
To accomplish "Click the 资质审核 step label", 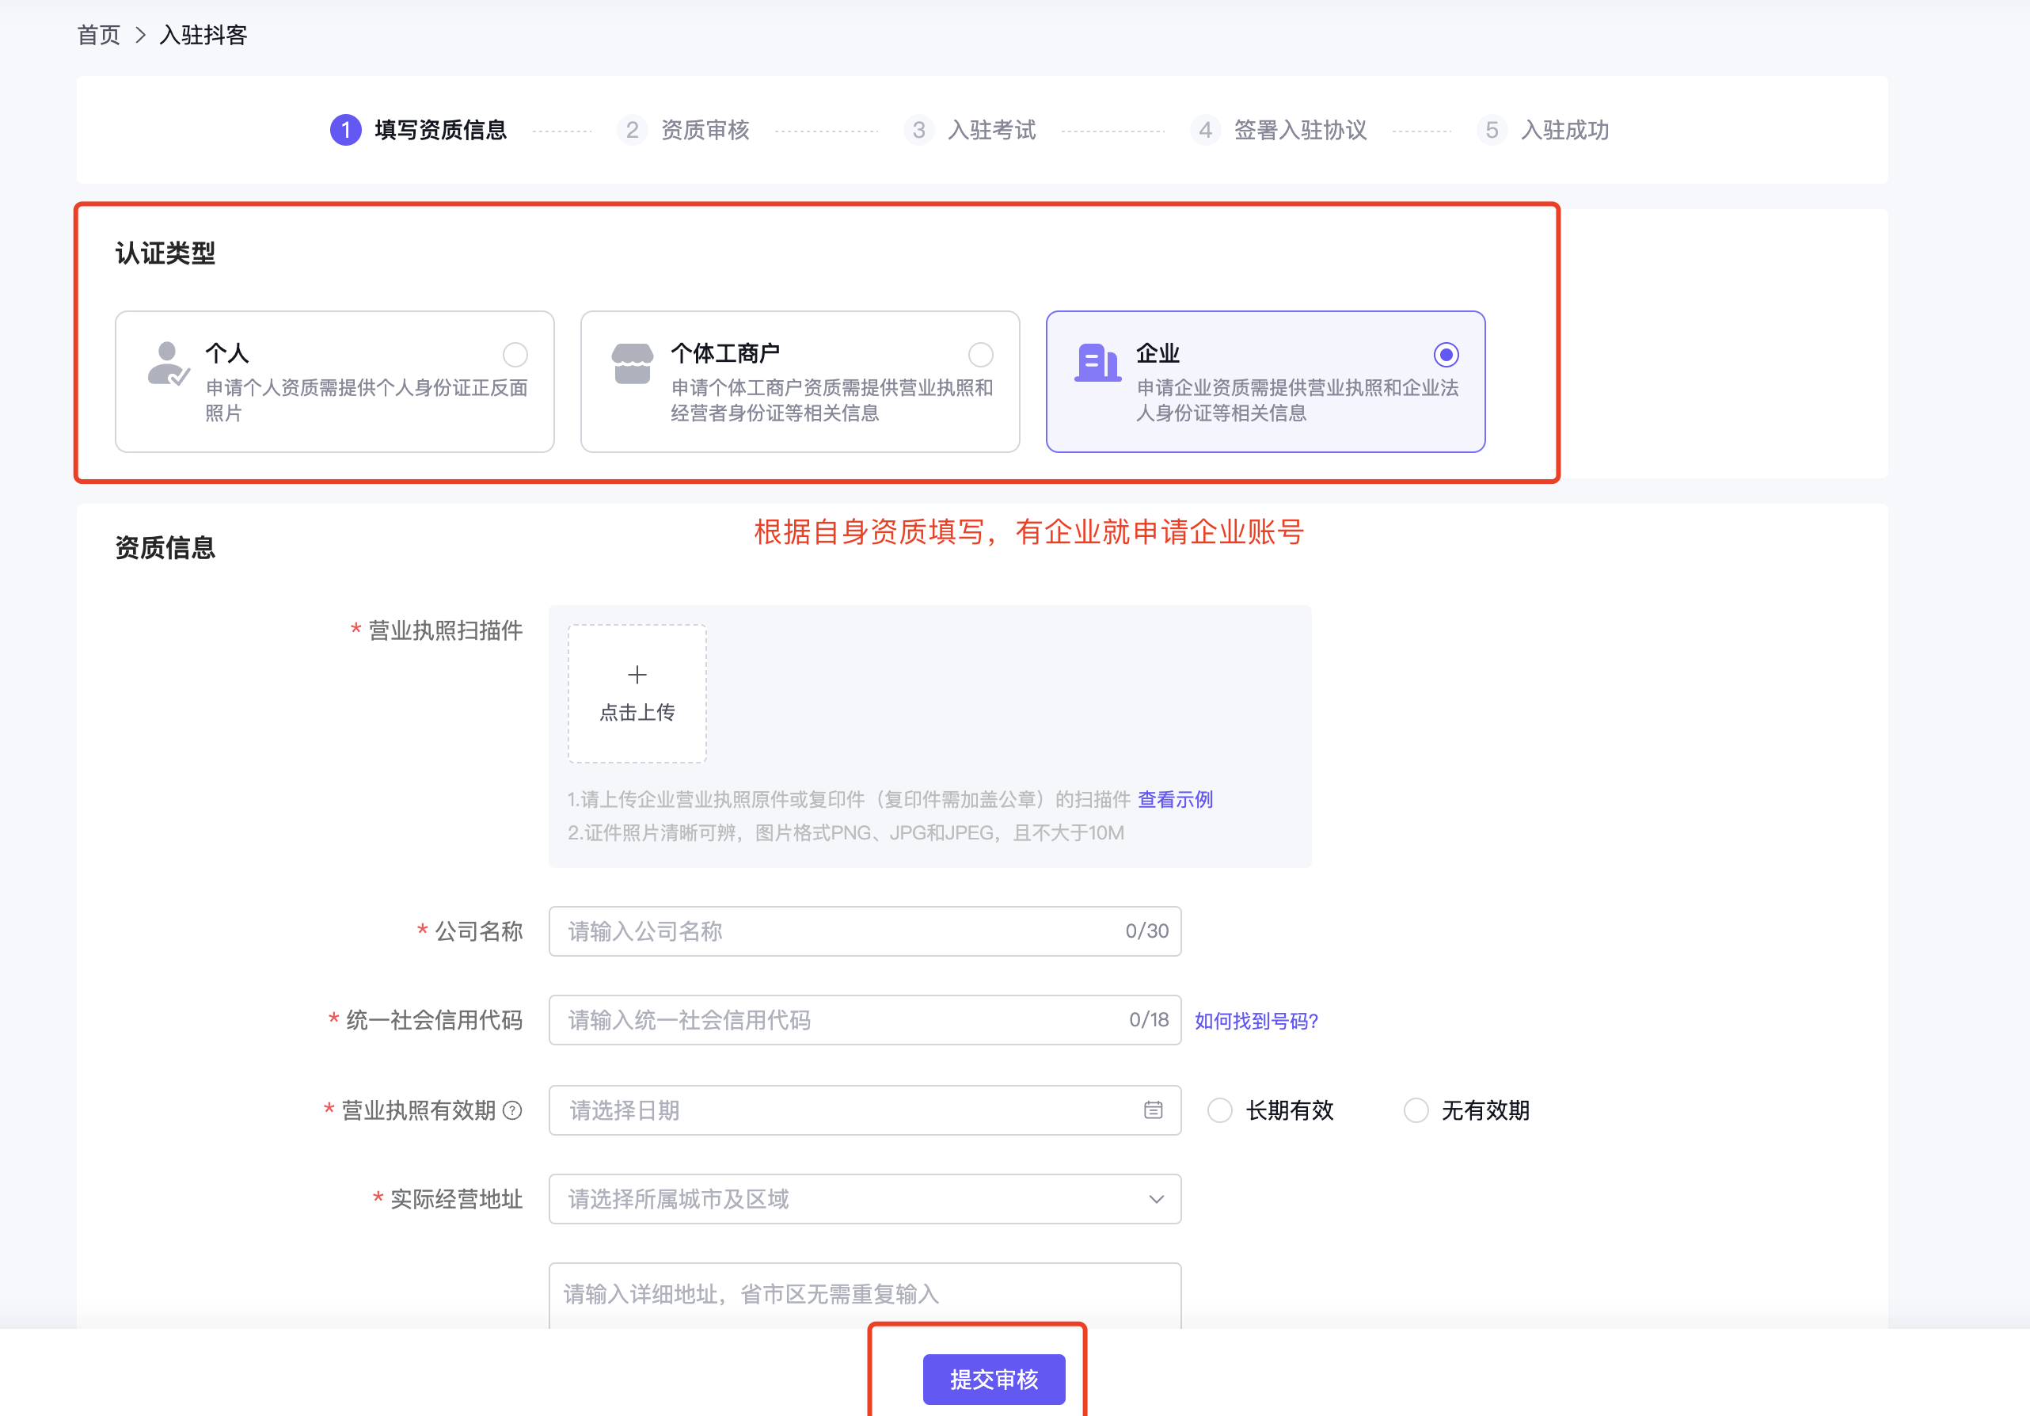I will (x=705, y=130).
